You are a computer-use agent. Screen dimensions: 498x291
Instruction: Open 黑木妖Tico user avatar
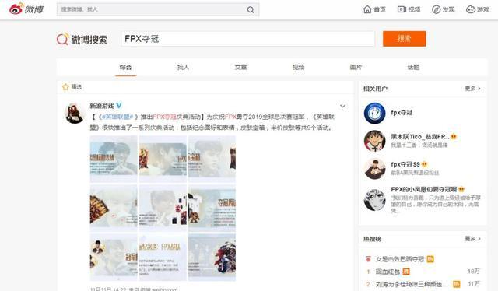(x=374, y=140)
